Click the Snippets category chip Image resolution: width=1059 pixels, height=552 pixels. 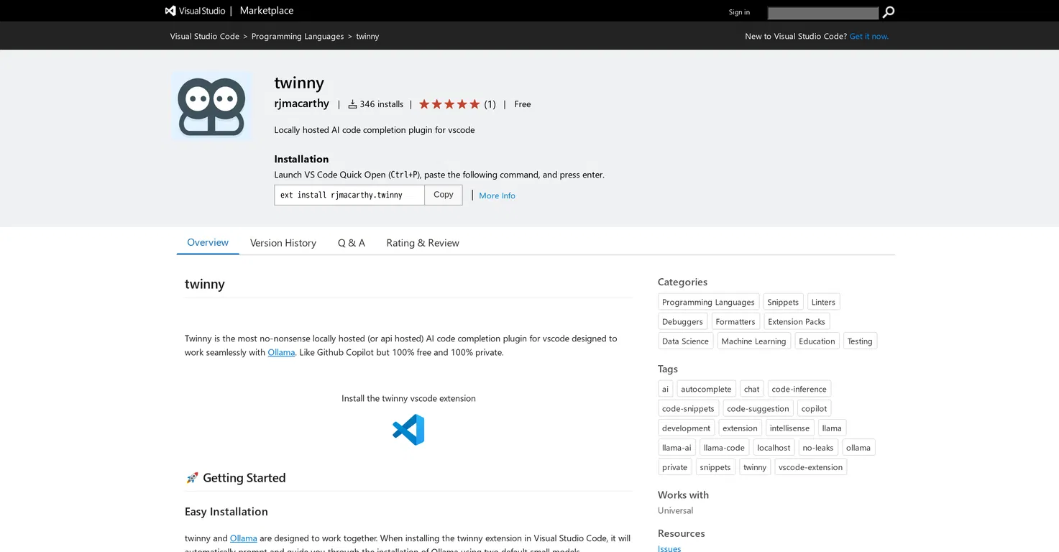pyautogui.click(x=783, y=302)
